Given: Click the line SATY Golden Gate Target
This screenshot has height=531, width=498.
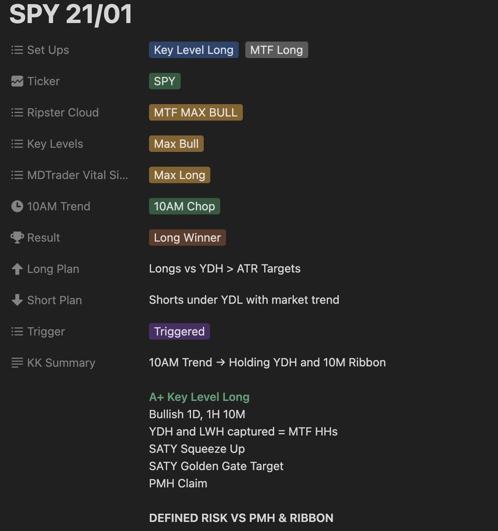Looking at the screenshot, I should point(216,466).
